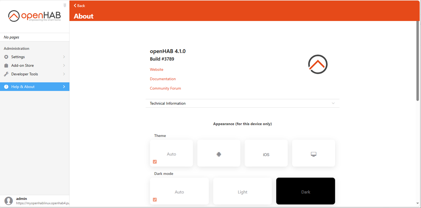
Task: Open the Add-on Store menu item
Action: [x=35, y=65]
